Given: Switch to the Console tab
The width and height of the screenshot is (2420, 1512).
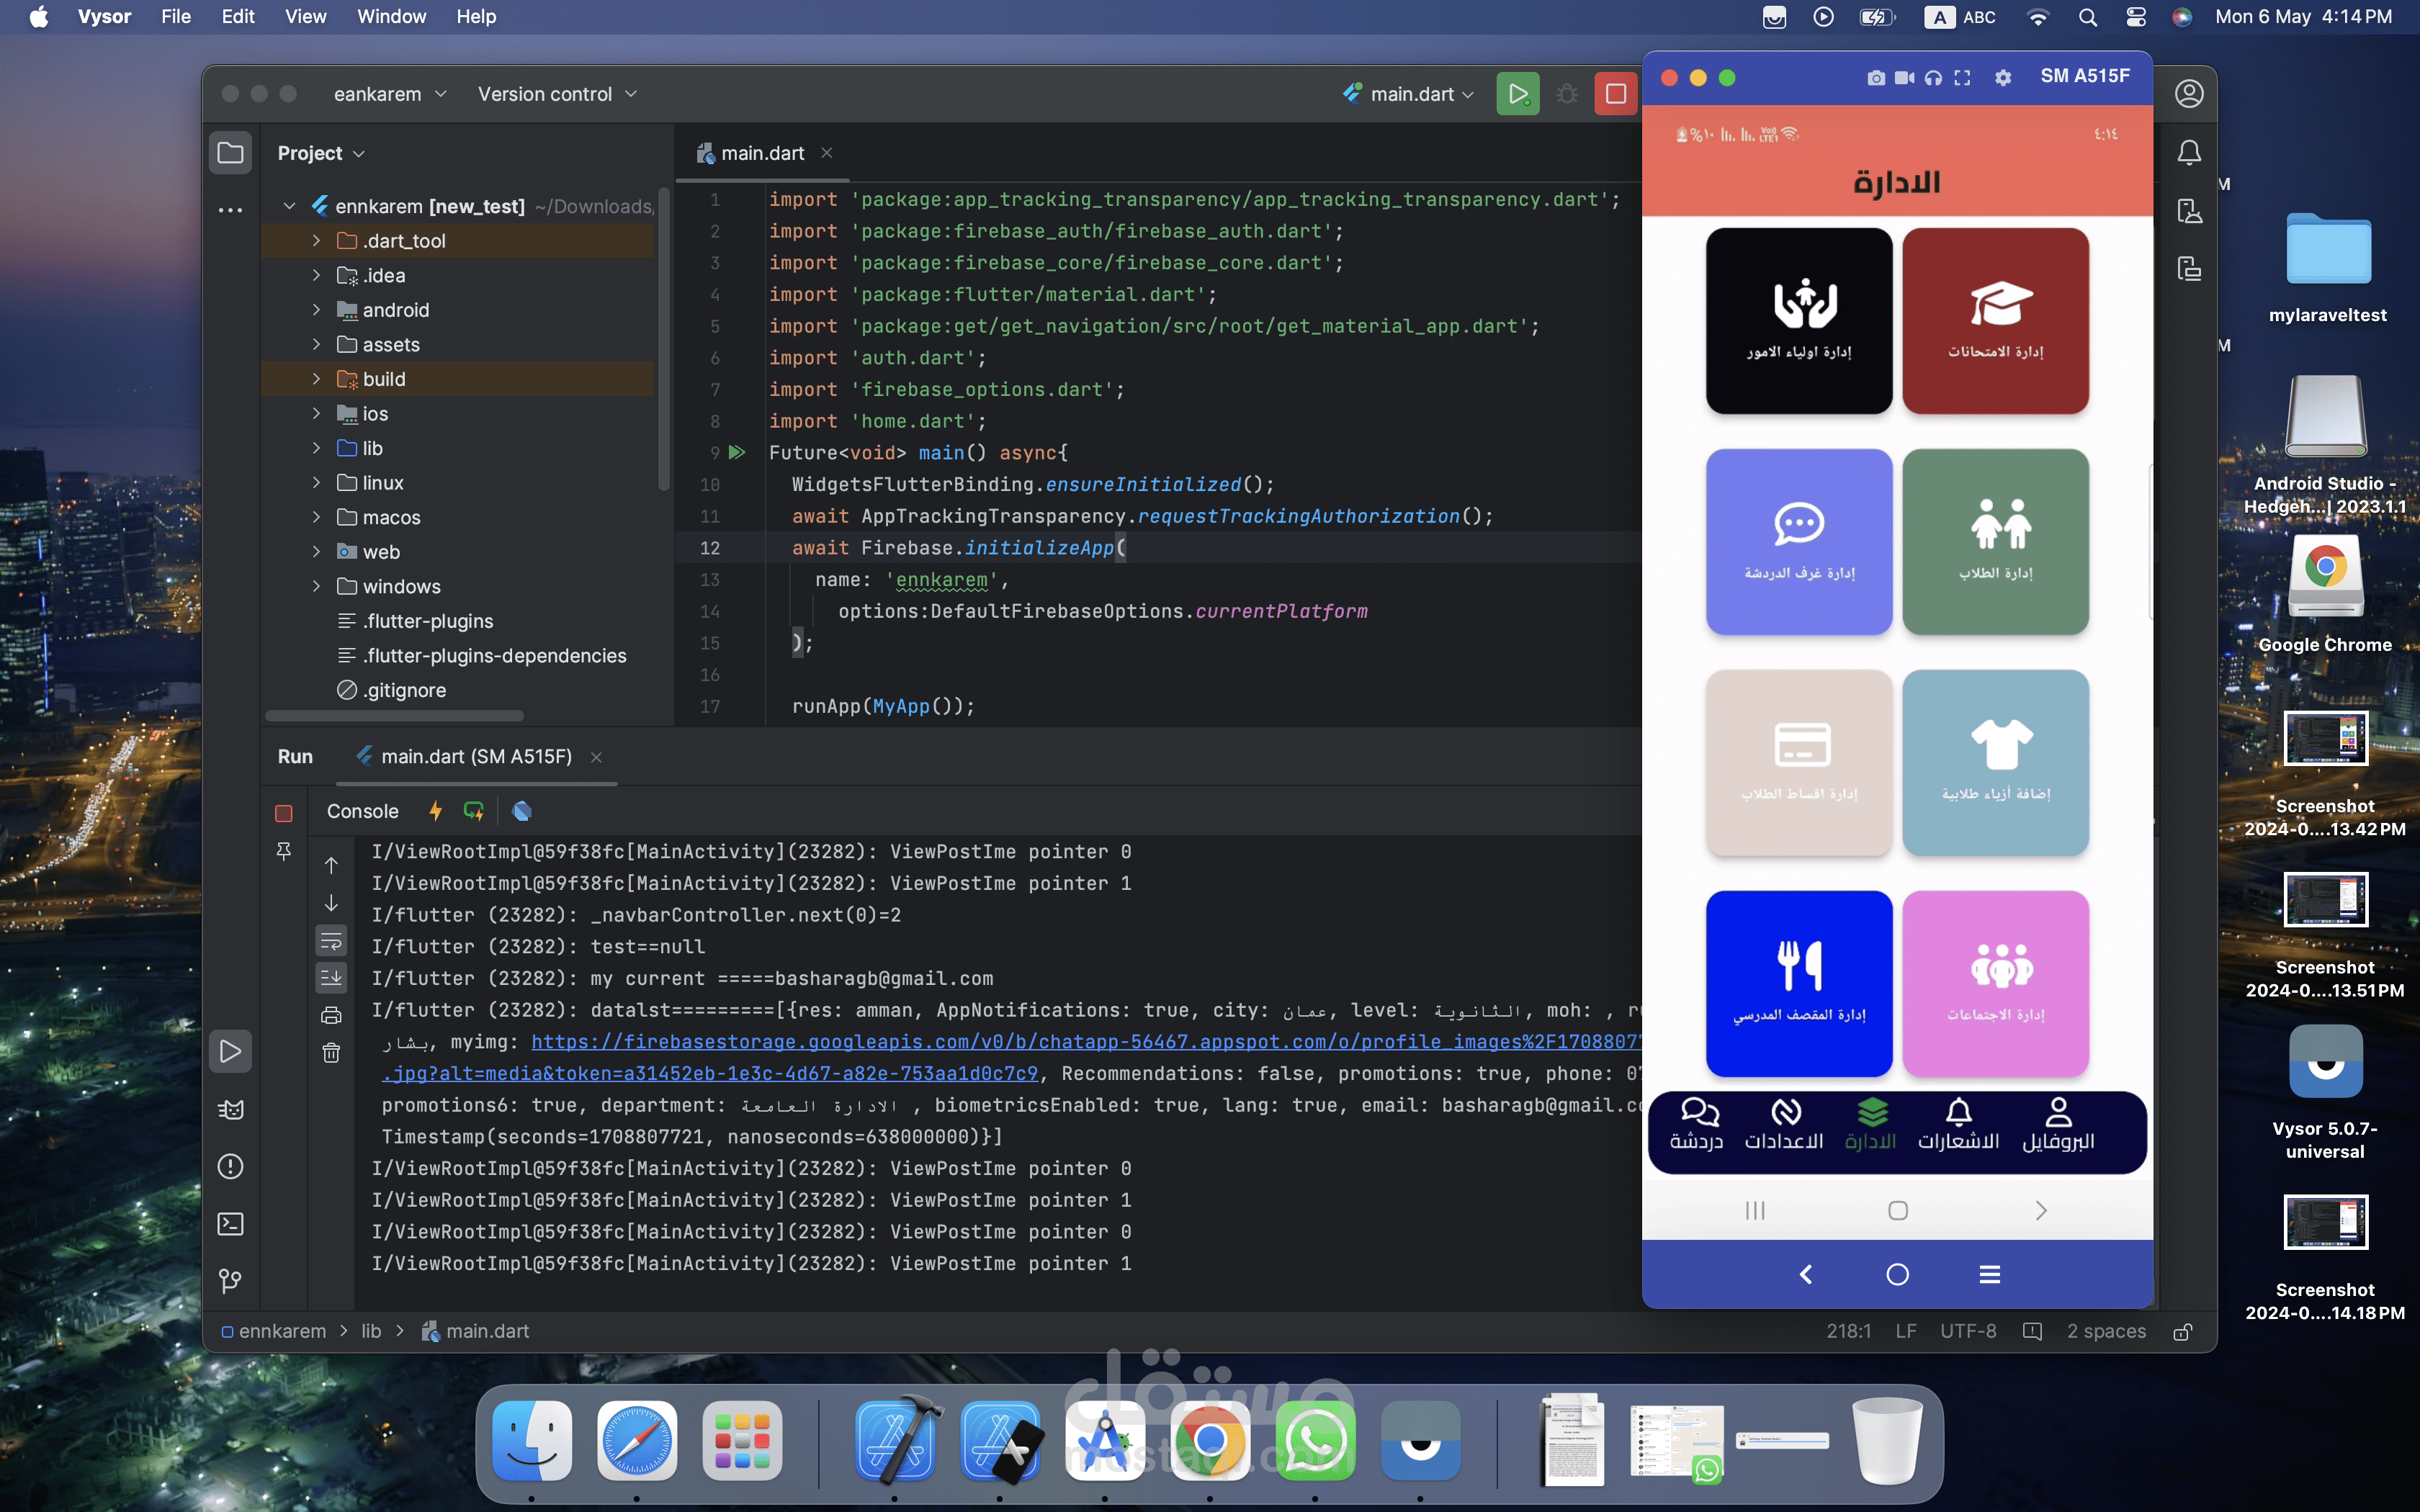Looking at the screenshot, I should click(x=362, y=811).
